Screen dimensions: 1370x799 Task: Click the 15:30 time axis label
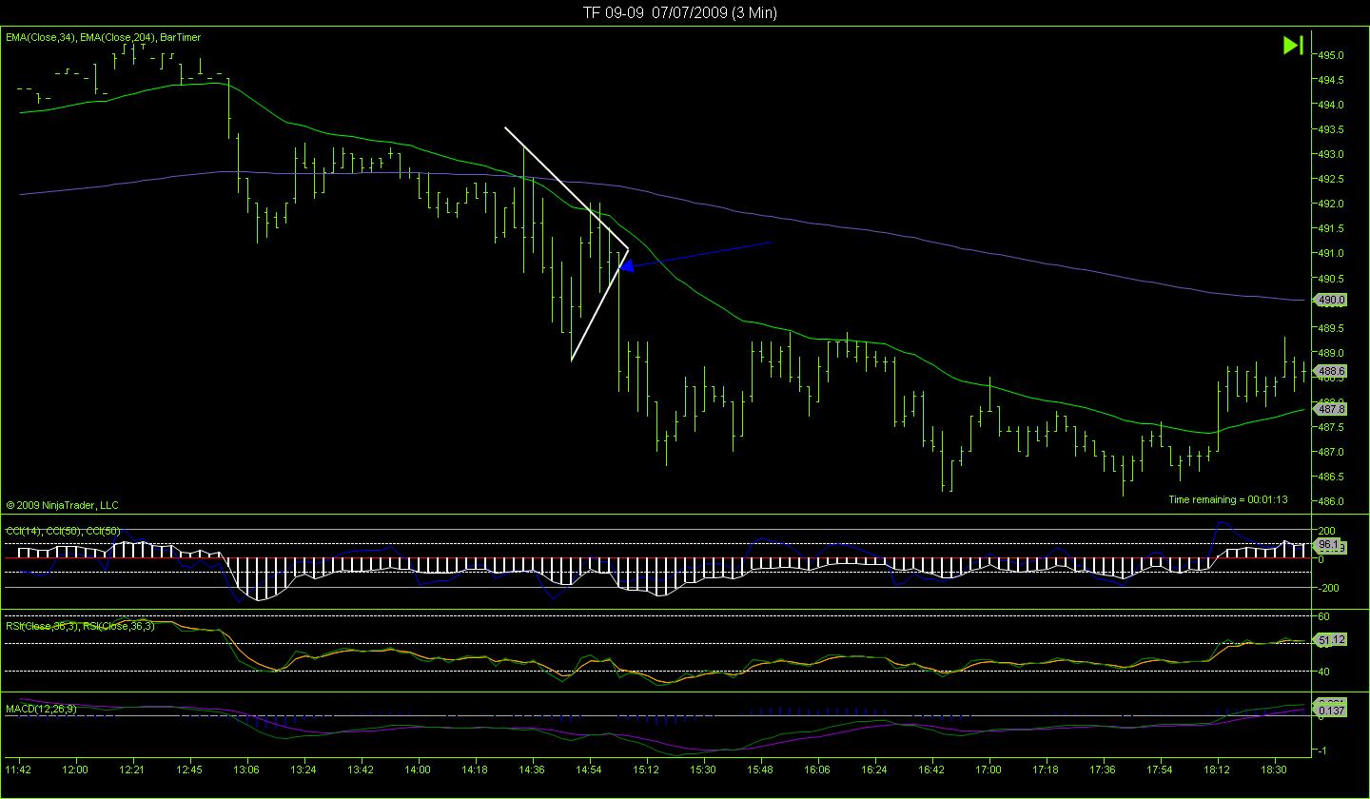point(703,769)
